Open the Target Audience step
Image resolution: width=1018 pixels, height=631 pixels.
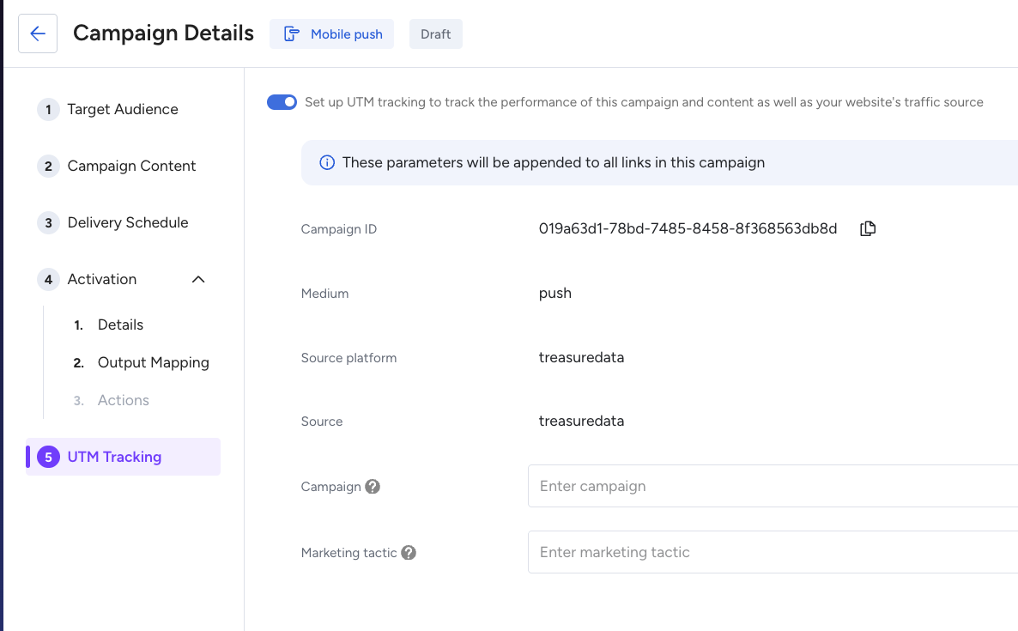point(123,110)
